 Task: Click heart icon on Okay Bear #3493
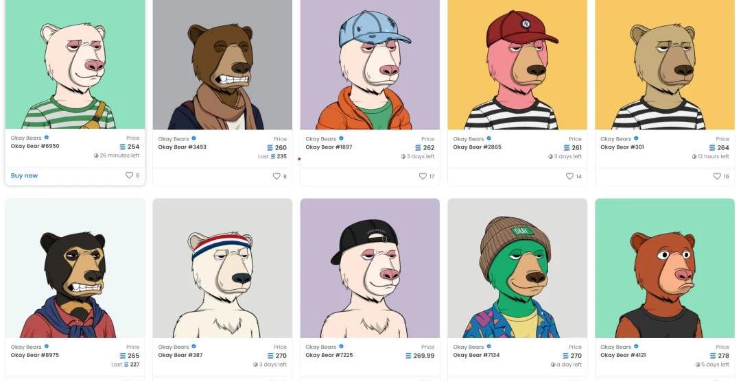coord(277,176)
